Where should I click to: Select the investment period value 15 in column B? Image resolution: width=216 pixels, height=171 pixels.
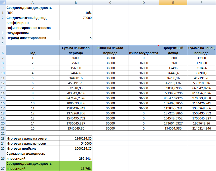point(76,38)
